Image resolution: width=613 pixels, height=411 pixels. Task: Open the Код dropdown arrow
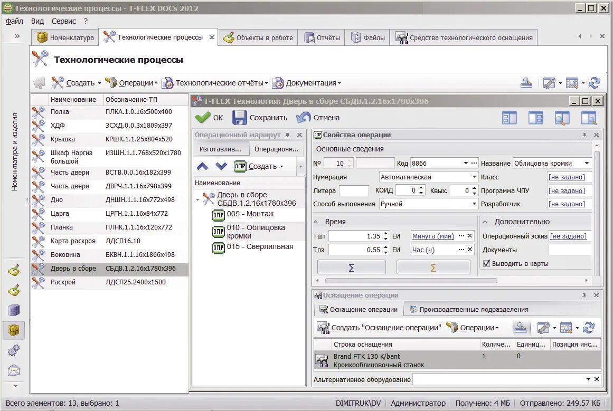point(466,163)
